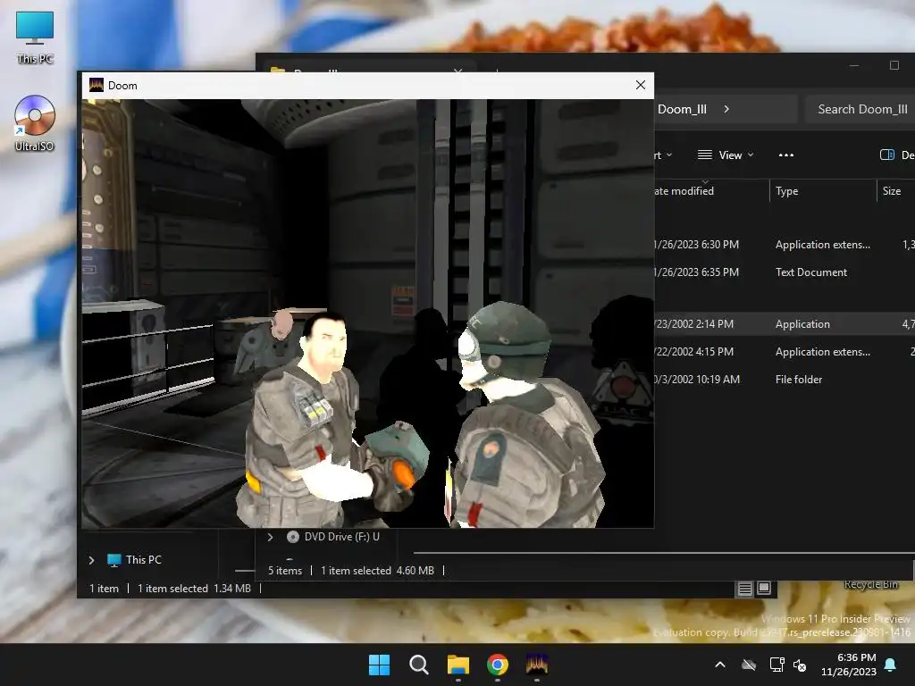Open network status tray icon
The width and height of the screenshot is (915, 686).
[x=776, y=665]
